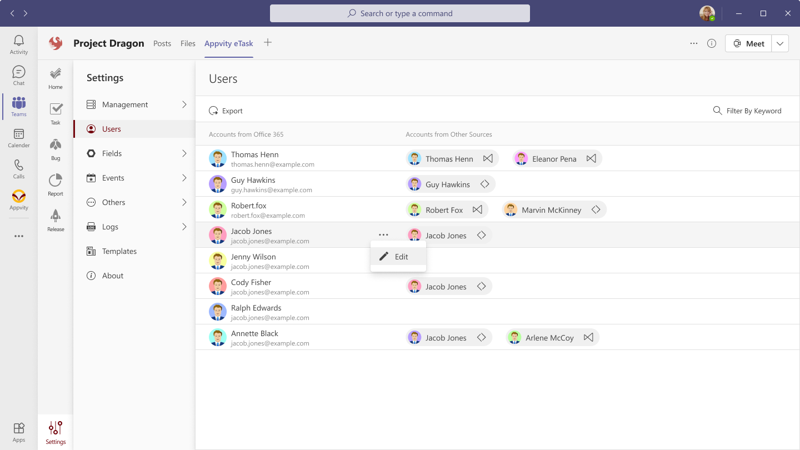The image size is (800, 450).
Task: Click the Export button
Action: pyautogui.click(x=226, y=111)
